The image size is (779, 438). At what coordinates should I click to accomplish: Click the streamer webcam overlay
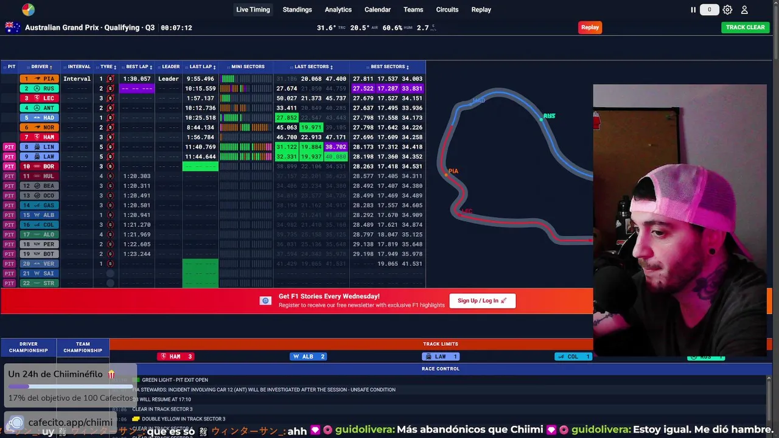pos(680,221)
